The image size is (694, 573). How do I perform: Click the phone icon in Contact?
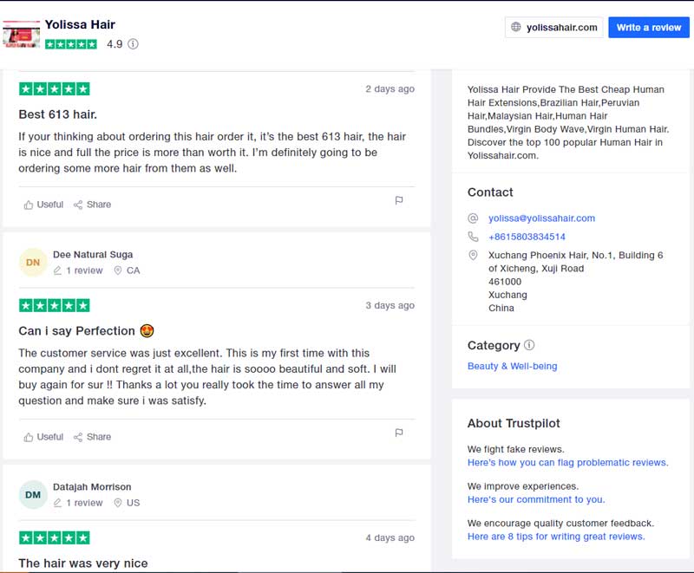[473, 237]
